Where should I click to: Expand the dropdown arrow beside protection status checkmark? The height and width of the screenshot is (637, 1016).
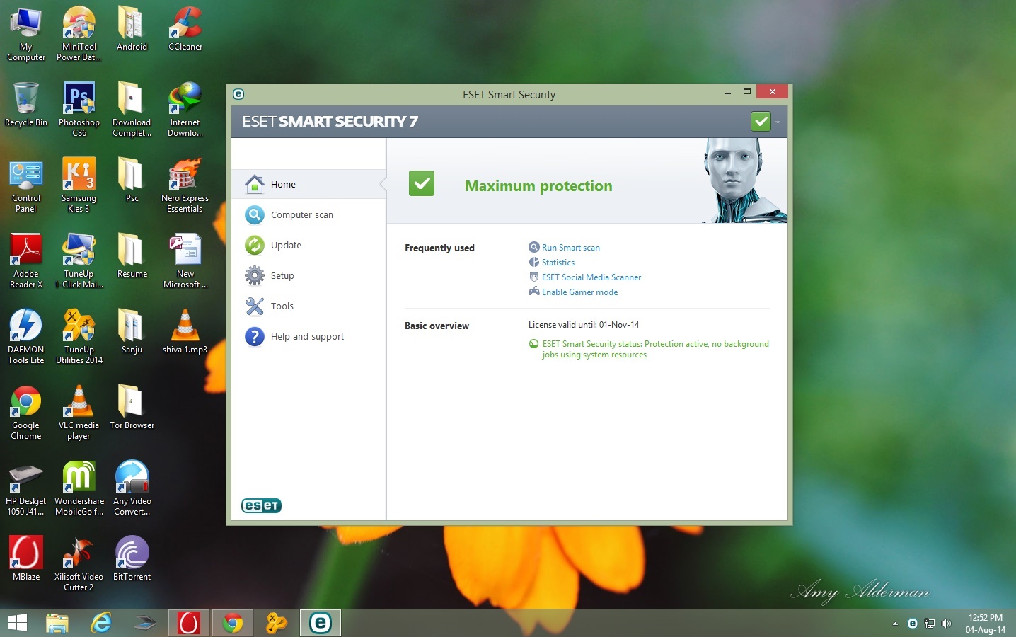778,122
